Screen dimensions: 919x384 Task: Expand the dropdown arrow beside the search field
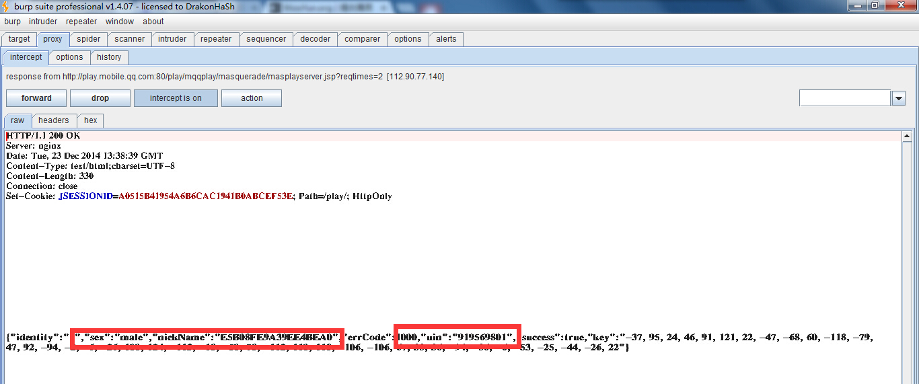[x=898, y=99]
